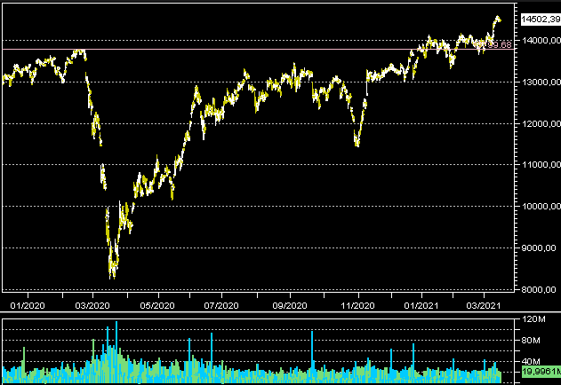Click the 05/2020 date axis label
The height and width of the screenshot is (385, 561).
[157, 305]
